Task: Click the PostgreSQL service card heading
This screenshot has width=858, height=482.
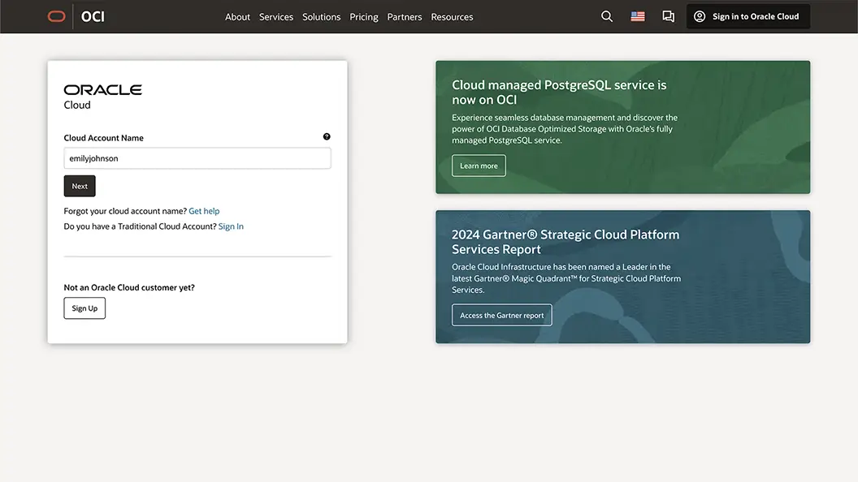Action: point(559,93)
